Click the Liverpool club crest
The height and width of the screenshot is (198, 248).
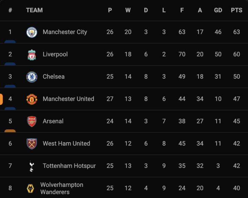32,55
